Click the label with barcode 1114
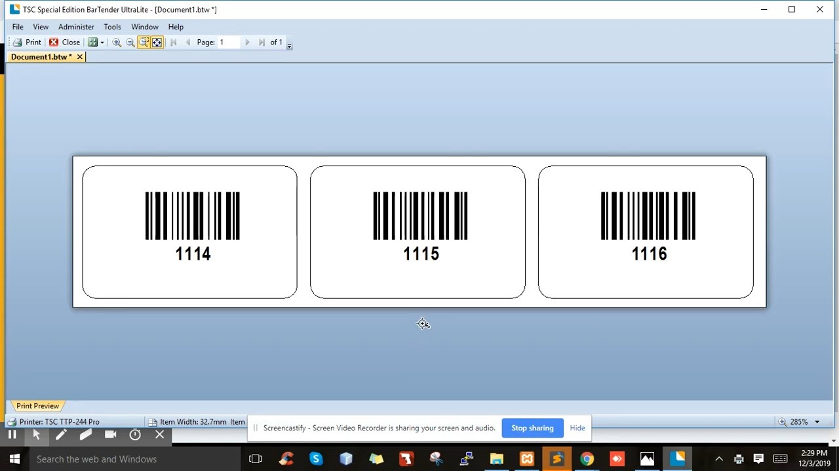 [189, 232]
